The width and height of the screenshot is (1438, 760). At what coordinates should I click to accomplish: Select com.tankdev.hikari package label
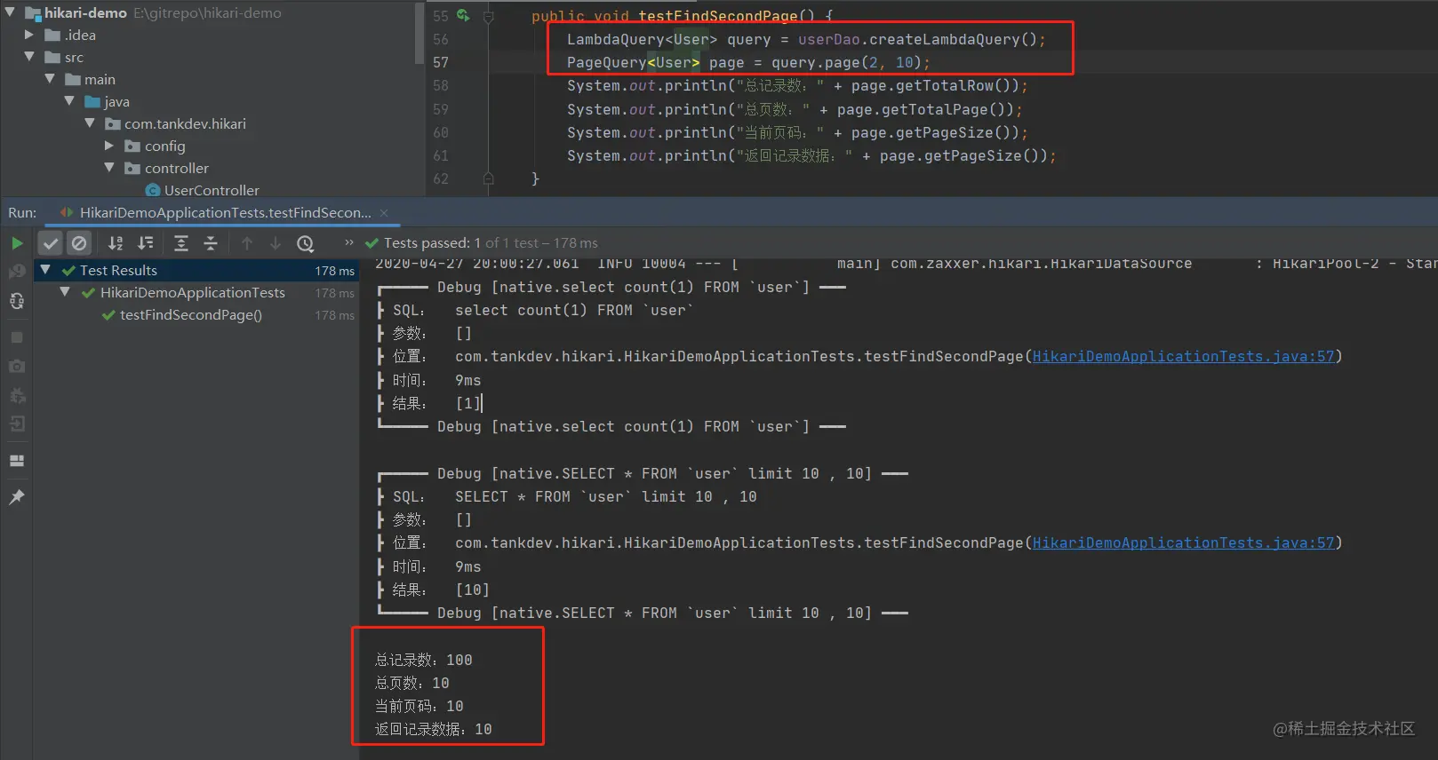185,123
